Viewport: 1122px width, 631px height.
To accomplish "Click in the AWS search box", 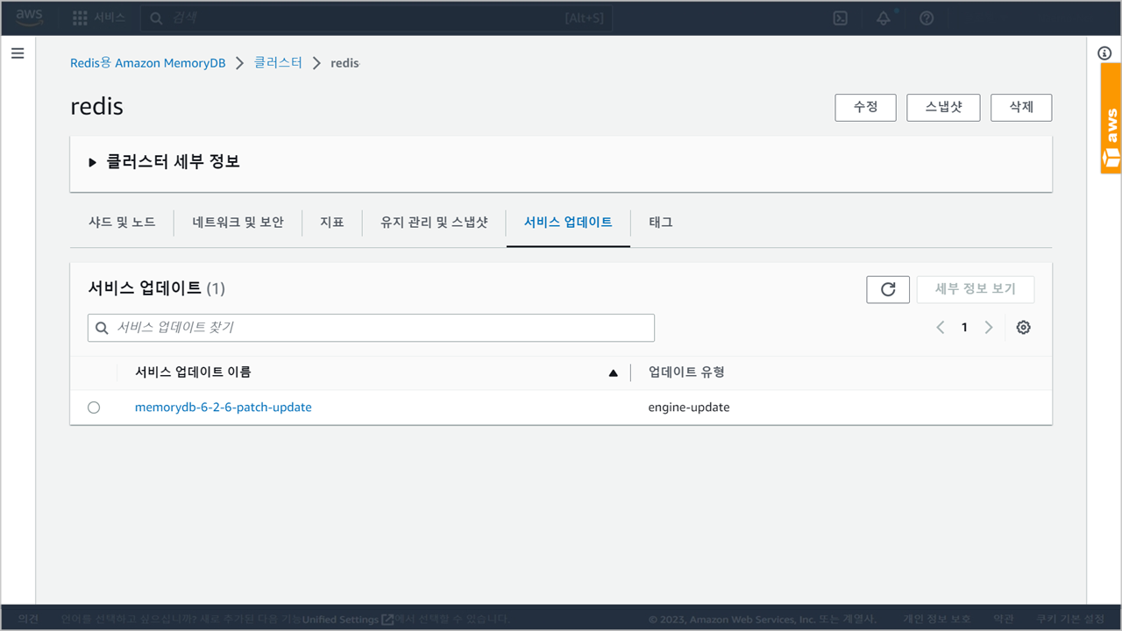I will point(377,18).
